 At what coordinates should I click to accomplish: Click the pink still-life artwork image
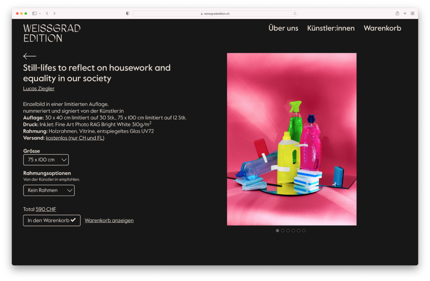[292, 139]
